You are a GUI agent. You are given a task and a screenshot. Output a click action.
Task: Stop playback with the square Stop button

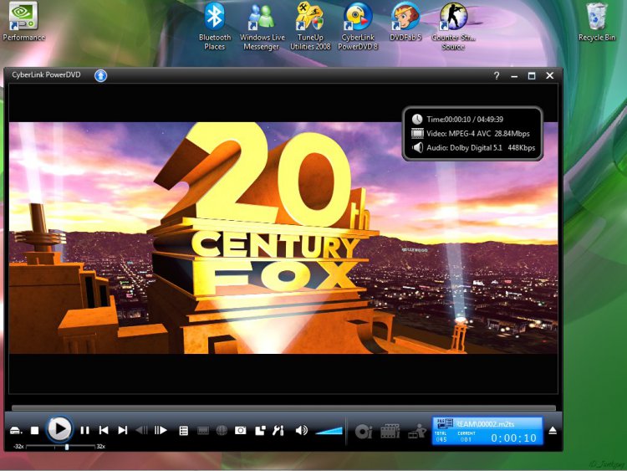(35, 431)
